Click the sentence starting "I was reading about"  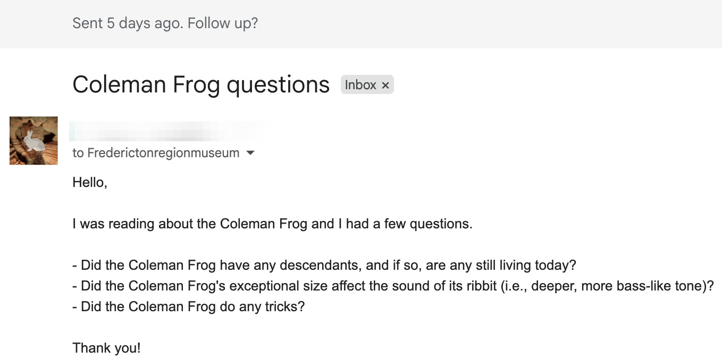tap(272, 224)
